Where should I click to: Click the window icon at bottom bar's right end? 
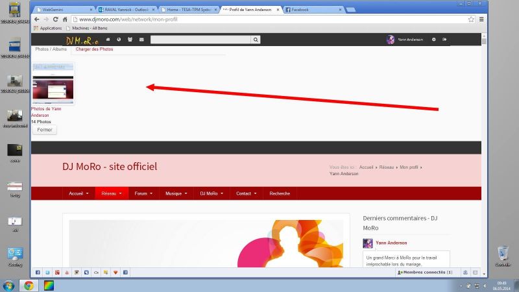tap(475, 273)
